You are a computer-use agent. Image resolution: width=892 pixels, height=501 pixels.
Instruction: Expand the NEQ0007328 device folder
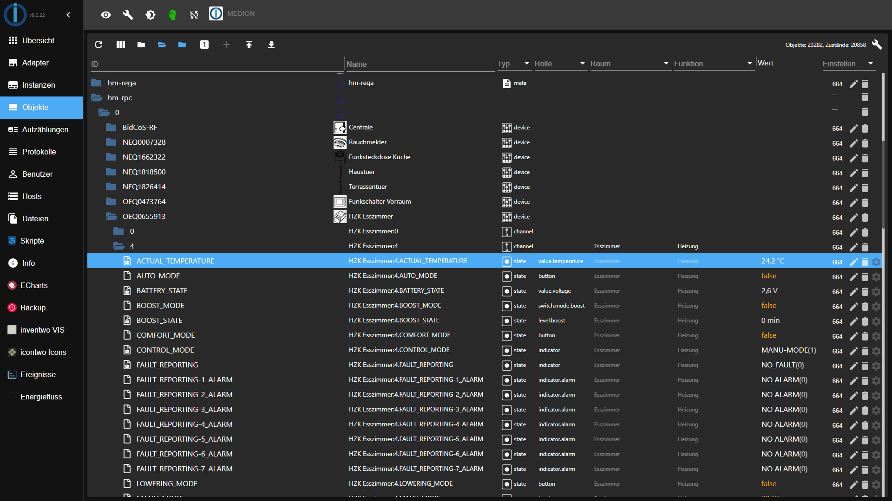click(110, 142)
